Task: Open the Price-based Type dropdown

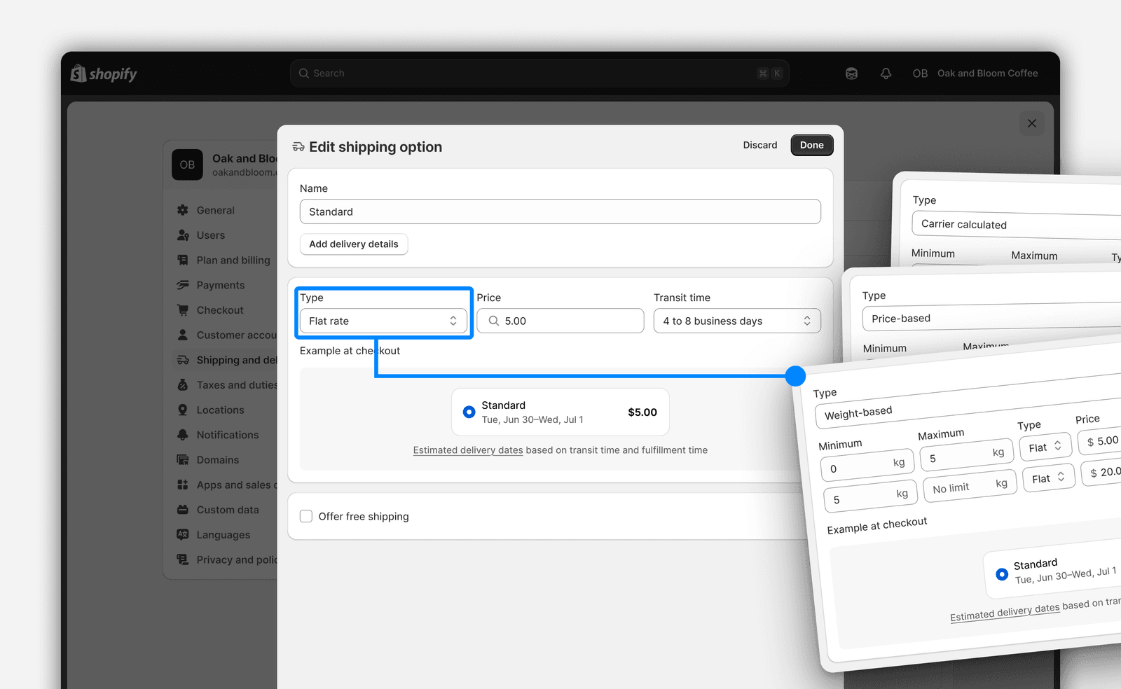Action: coord(991,316)
